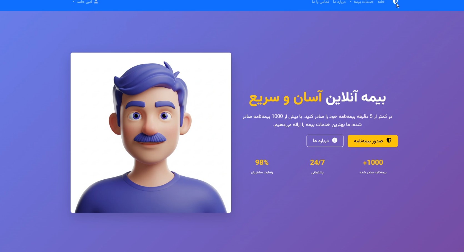Open the خدمات بیمه menu item

click(x=363, y=2)
